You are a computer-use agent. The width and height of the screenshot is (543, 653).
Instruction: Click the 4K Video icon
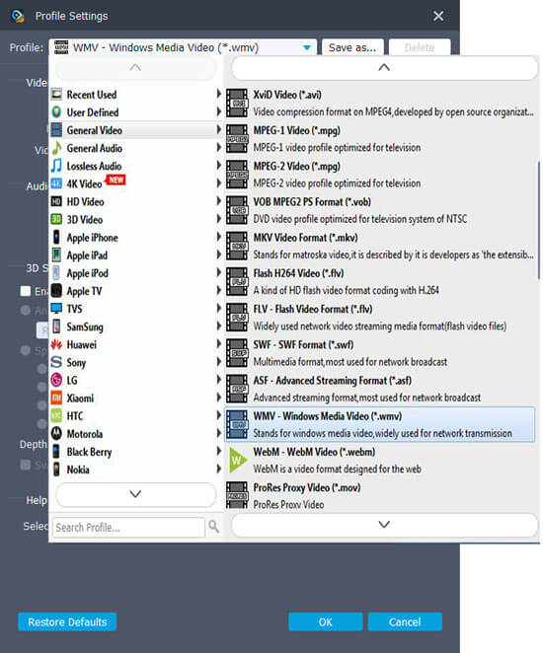[x=56, y=183]
